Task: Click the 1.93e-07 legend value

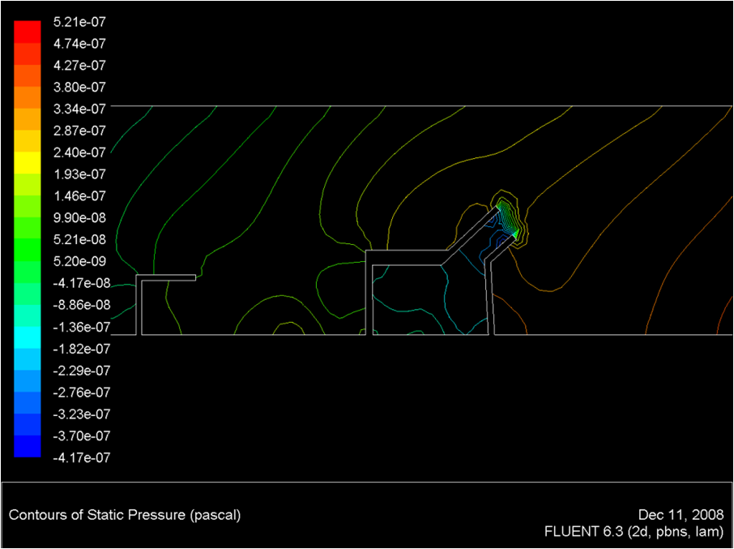Action: tap(79, 174)
